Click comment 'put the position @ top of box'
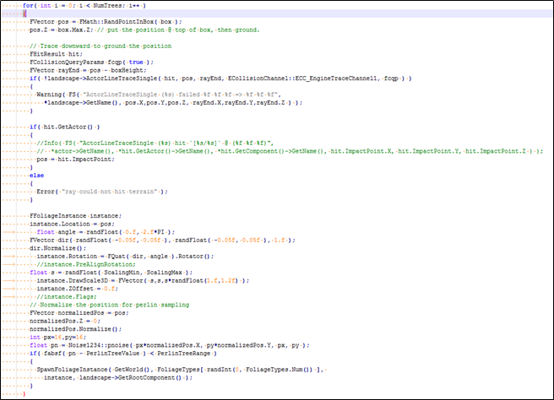This screenshot has width=554, height=400. 159,30
